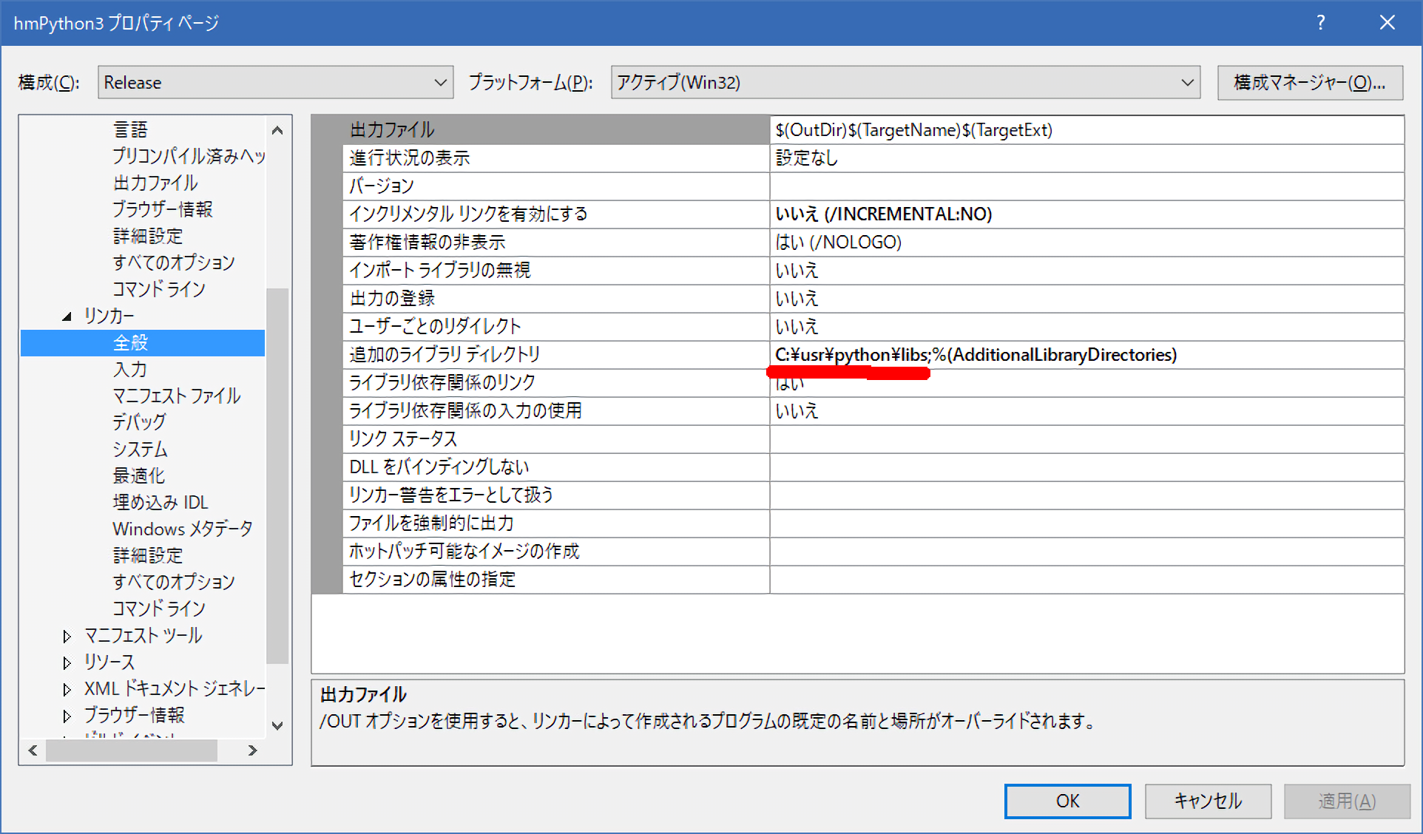Select the デバッグ tree item
The image size is (1423, 834).
pos(139,422)
